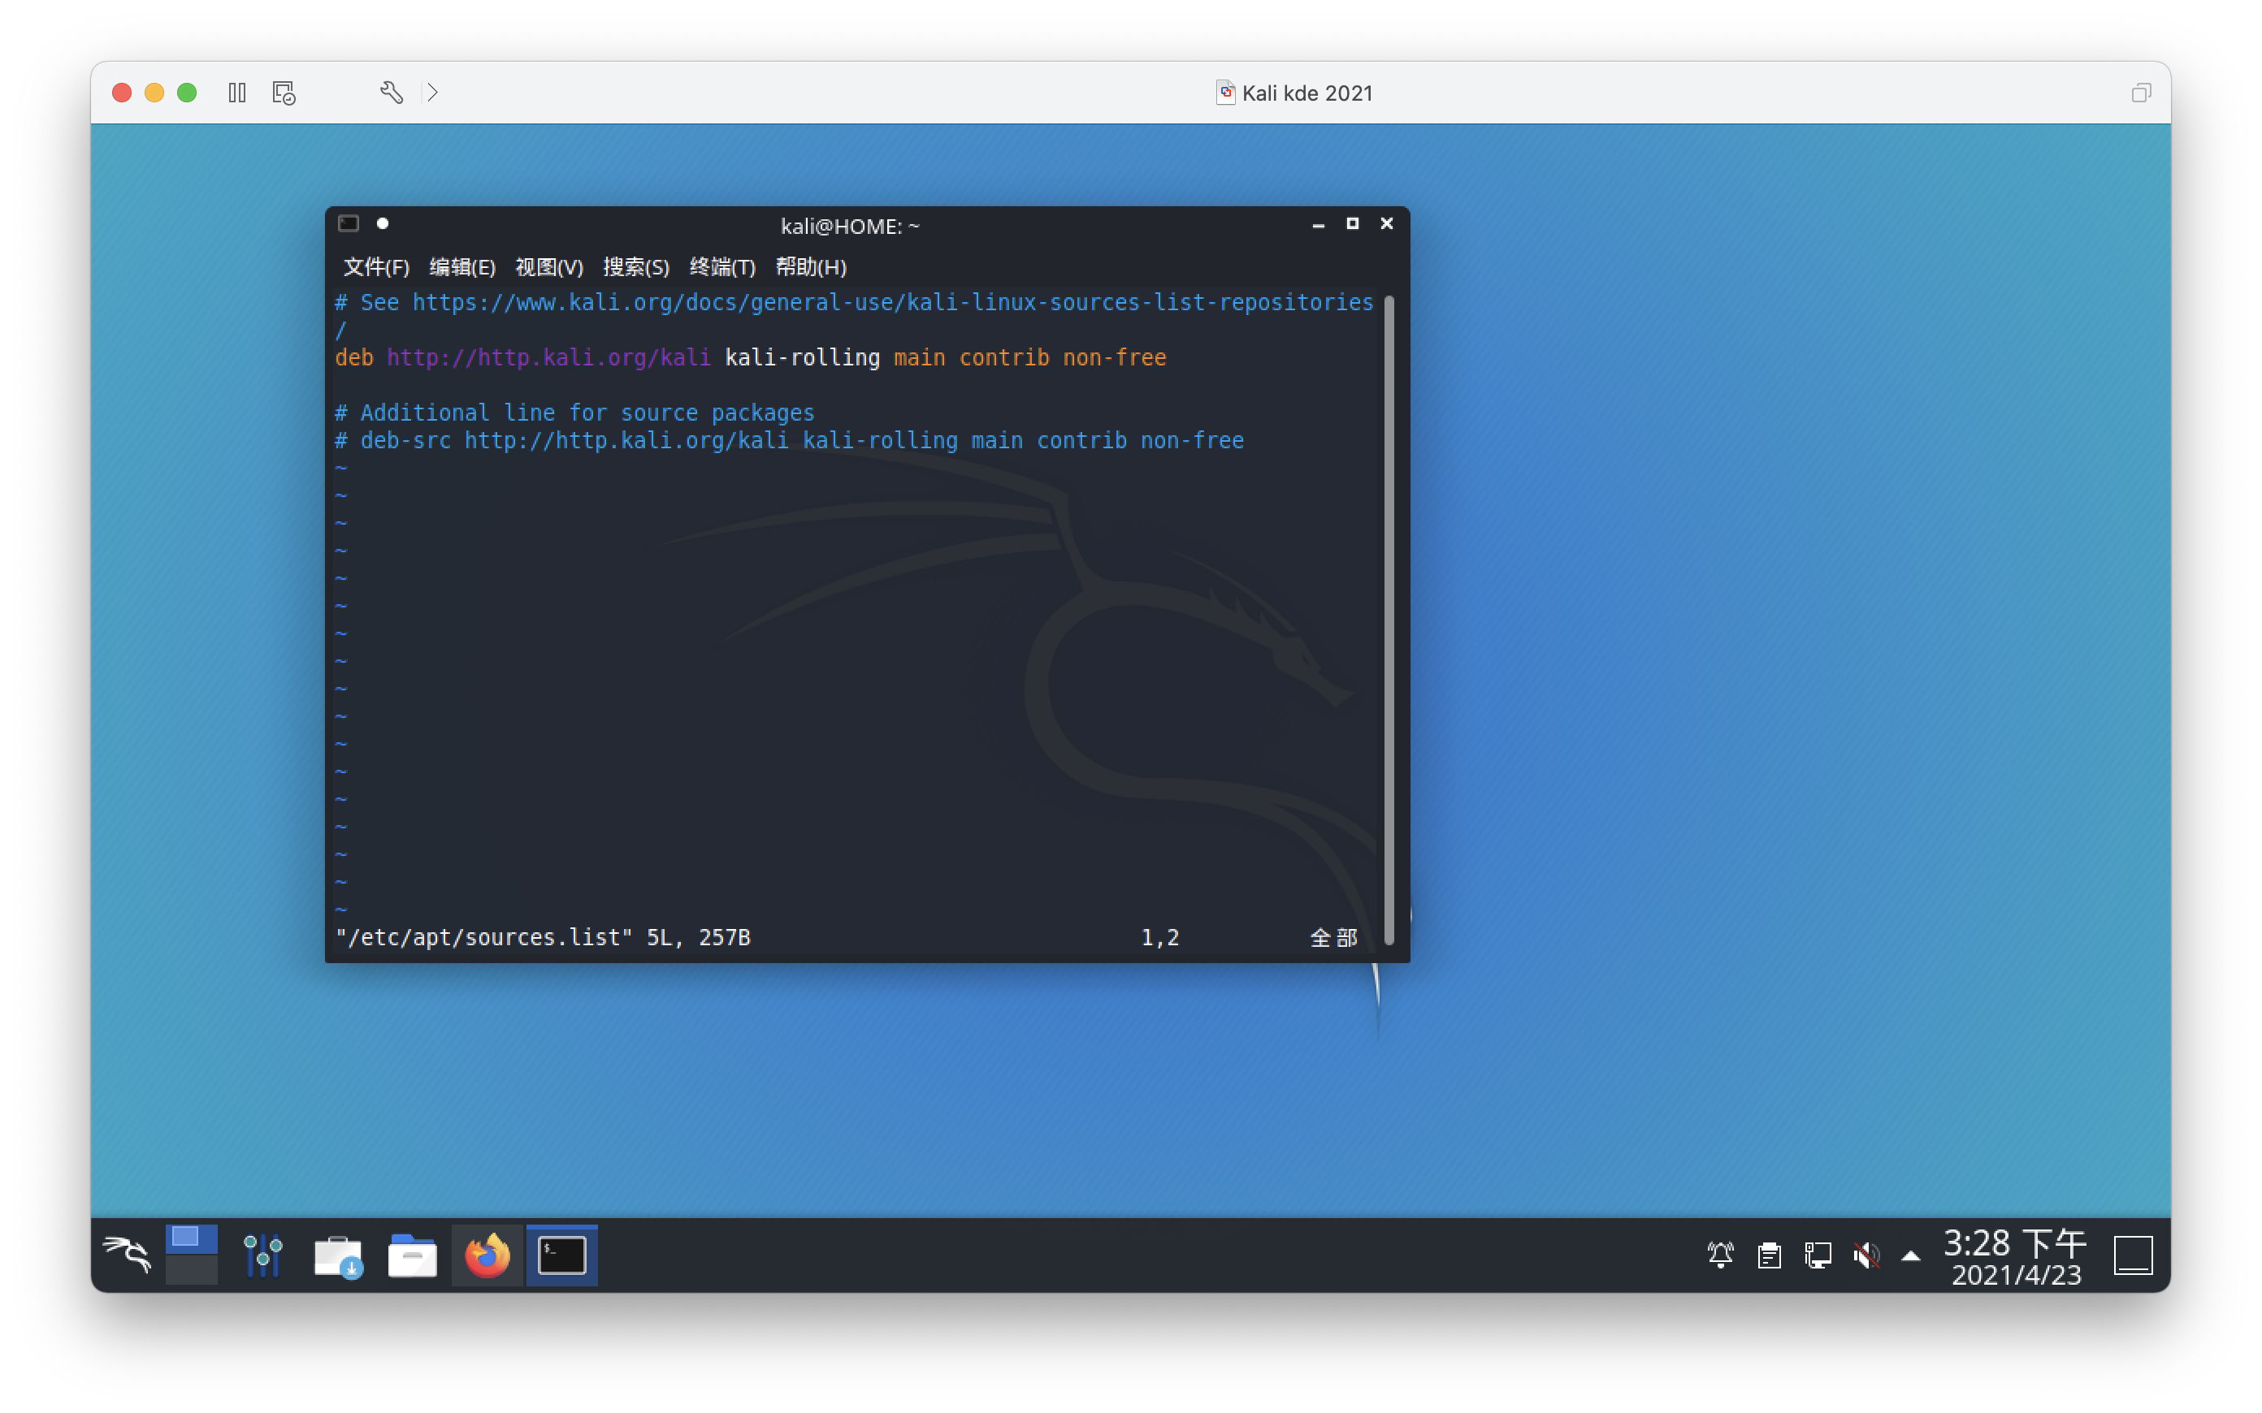Click the 全部 indicator in status line
Viewport: 2262px width, 1413px height.
click(1332, 937)
